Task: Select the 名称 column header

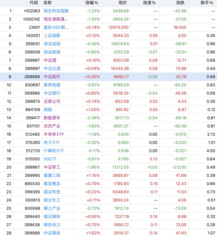Action: click(47, 3)
